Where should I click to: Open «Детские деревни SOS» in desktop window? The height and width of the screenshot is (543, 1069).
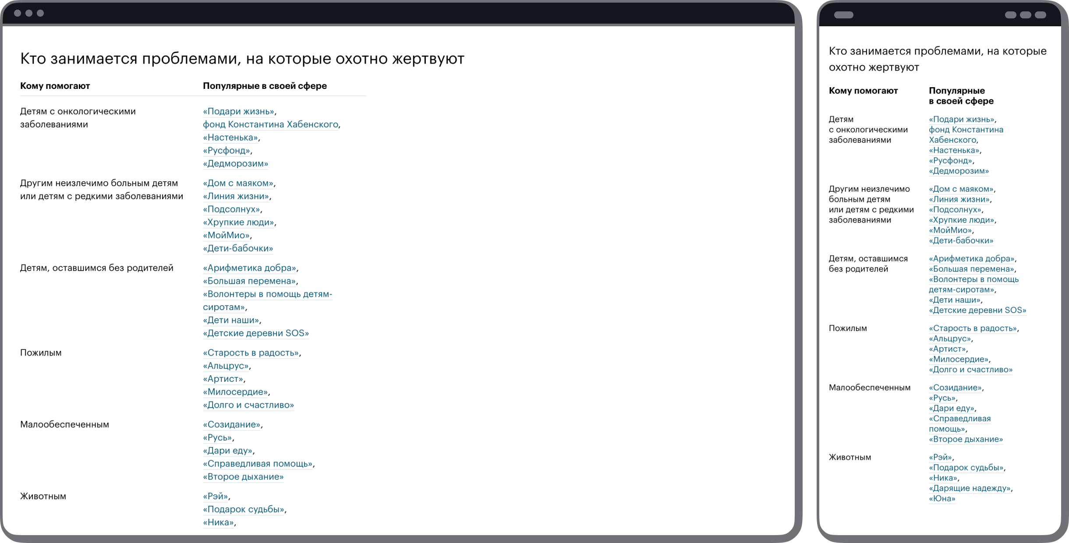(x=256, y=334)
